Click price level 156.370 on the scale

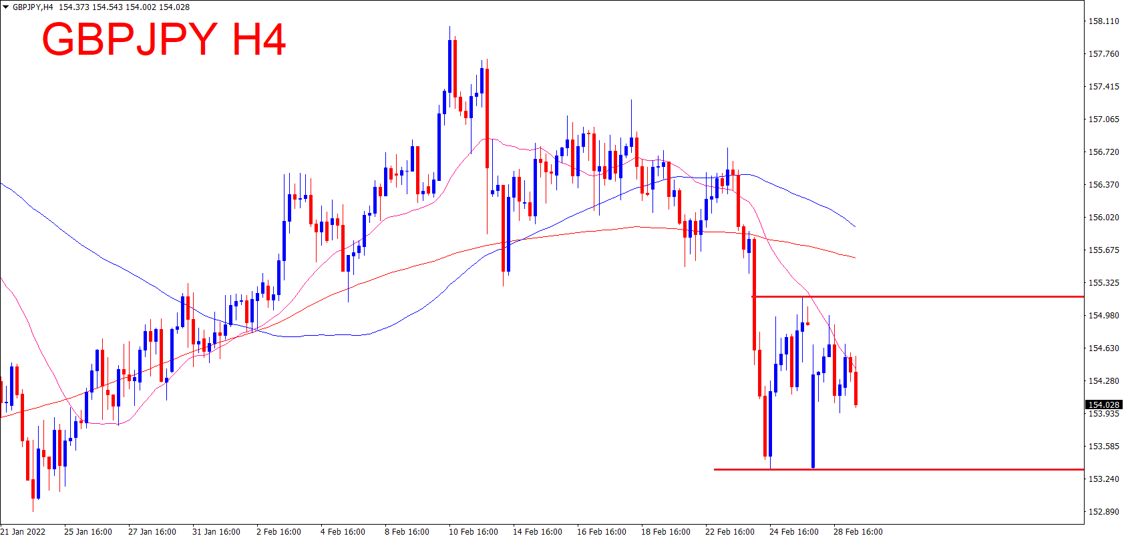pyautogui.click(x=1104, y=185)
